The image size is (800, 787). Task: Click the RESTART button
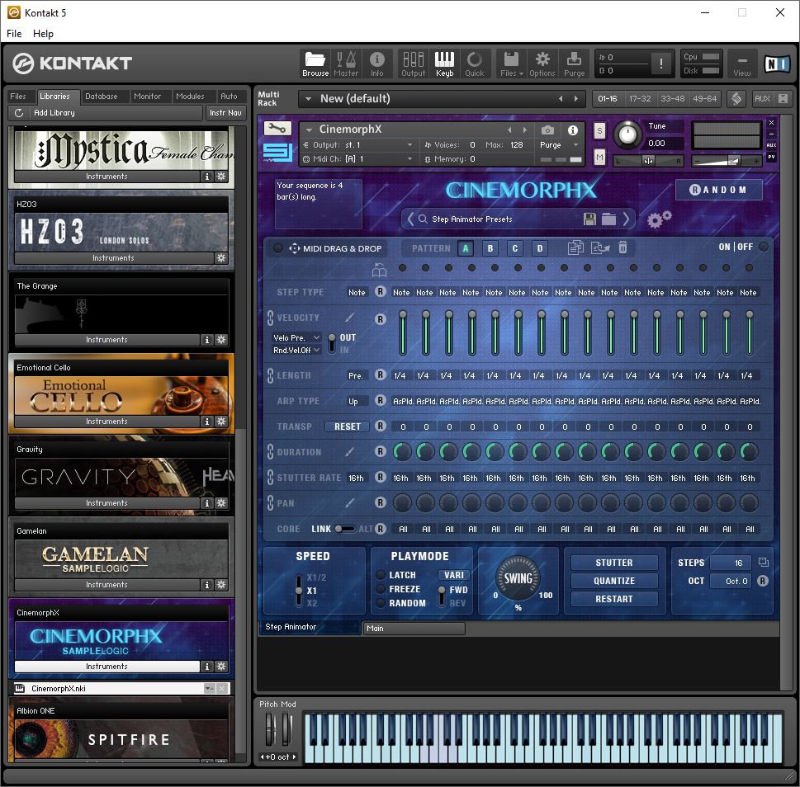click(613, 599)
